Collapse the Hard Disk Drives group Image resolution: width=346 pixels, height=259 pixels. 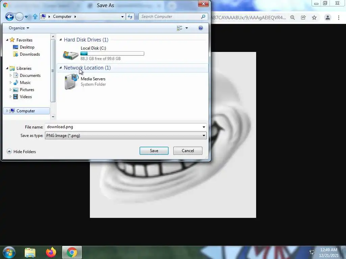[60, 40]
